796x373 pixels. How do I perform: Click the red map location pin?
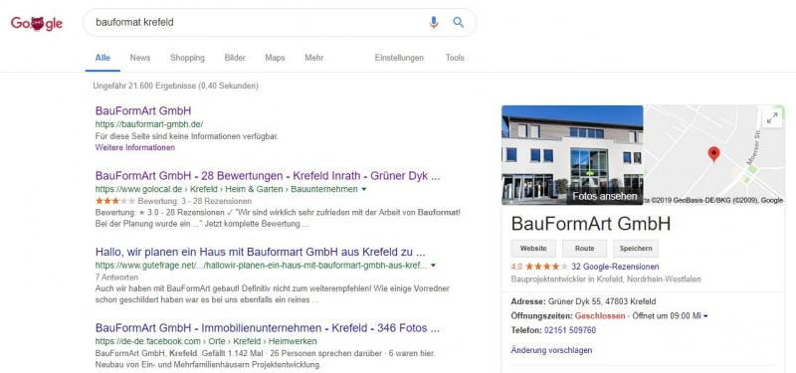713,154
